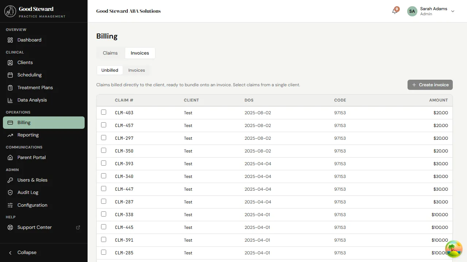Check the checkbox next to CLM-285

(x=104, y=252)
